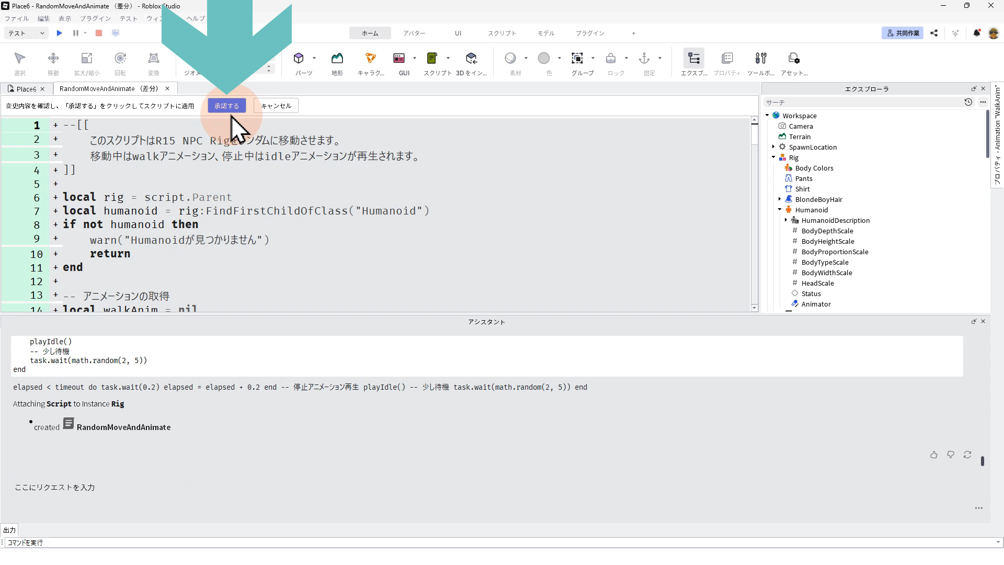
Task: Open the Toolbox (ツールボ) panel icon
Action: (x=761, y=59)
